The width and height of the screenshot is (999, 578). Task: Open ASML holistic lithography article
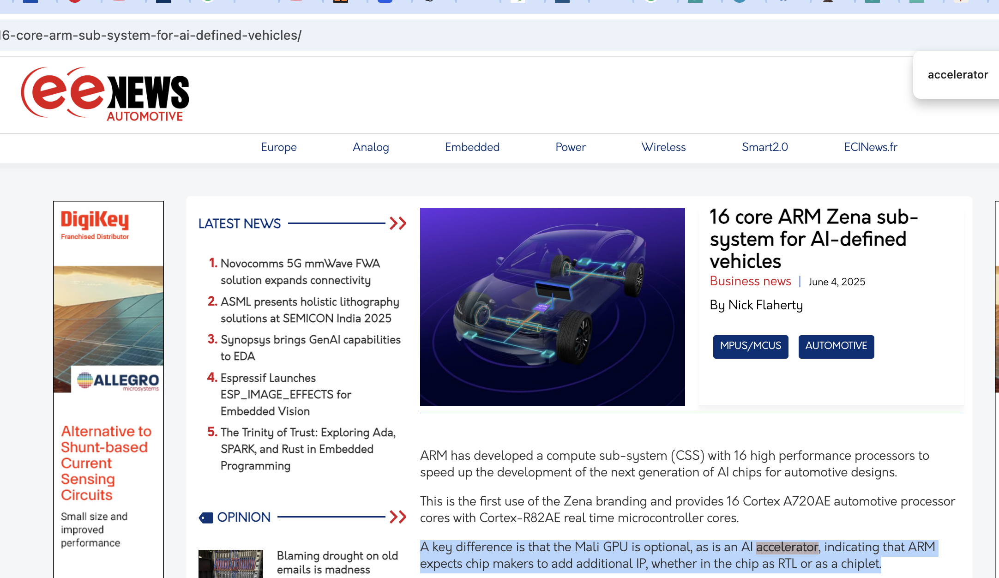pos(310,310)
